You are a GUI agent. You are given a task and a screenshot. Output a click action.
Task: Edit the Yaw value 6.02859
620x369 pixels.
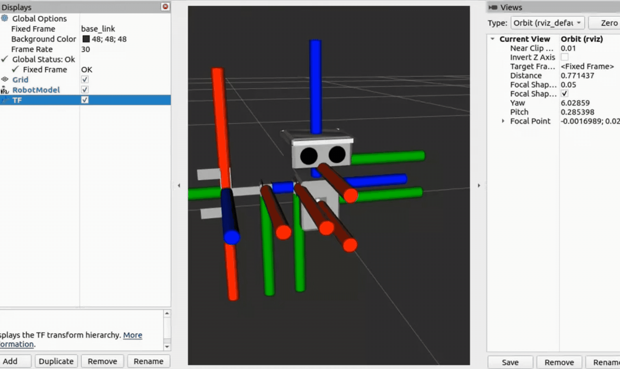pyautogui.click(x=575, y=103)
